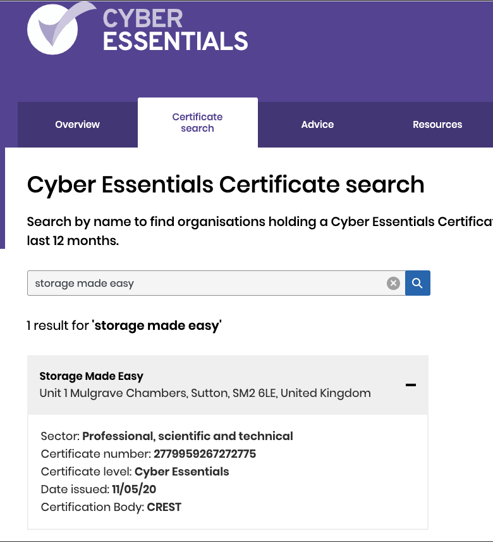This screenshot has width=493, height=542.
Task: Click the Sector value Professional, scientific and technical
Action: [x=187, y=436]
